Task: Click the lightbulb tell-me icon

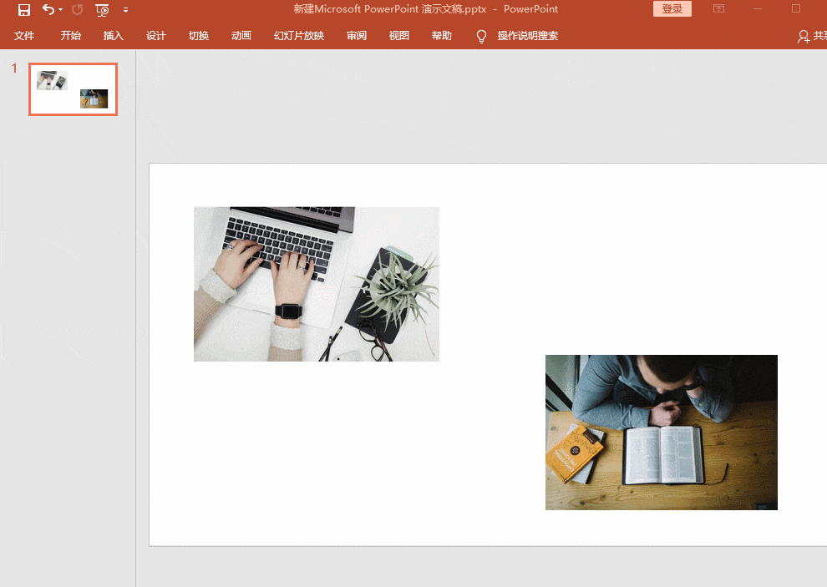Action: 481,36
